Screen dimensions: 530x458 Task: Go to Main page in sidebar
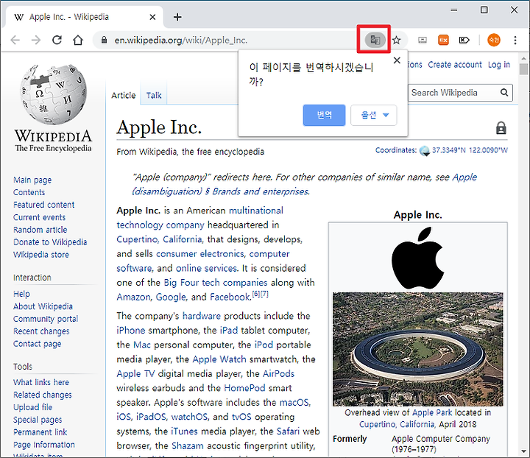tap(32, 180)
